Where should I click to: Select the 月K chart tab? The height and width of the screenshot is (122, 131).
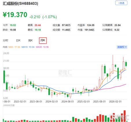pyautogui.click(x=43, y=40)
